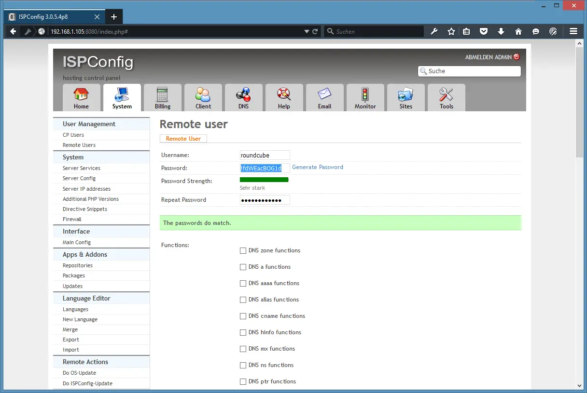Viewport: 587px width, 393px height.
Task: Open Server IP addresses in sidebar
Action: tap(86, 189)
